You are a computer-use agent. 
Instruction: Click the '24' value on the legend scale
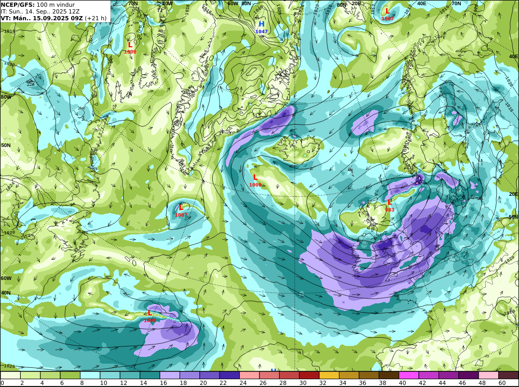click(x=243, y=383)
